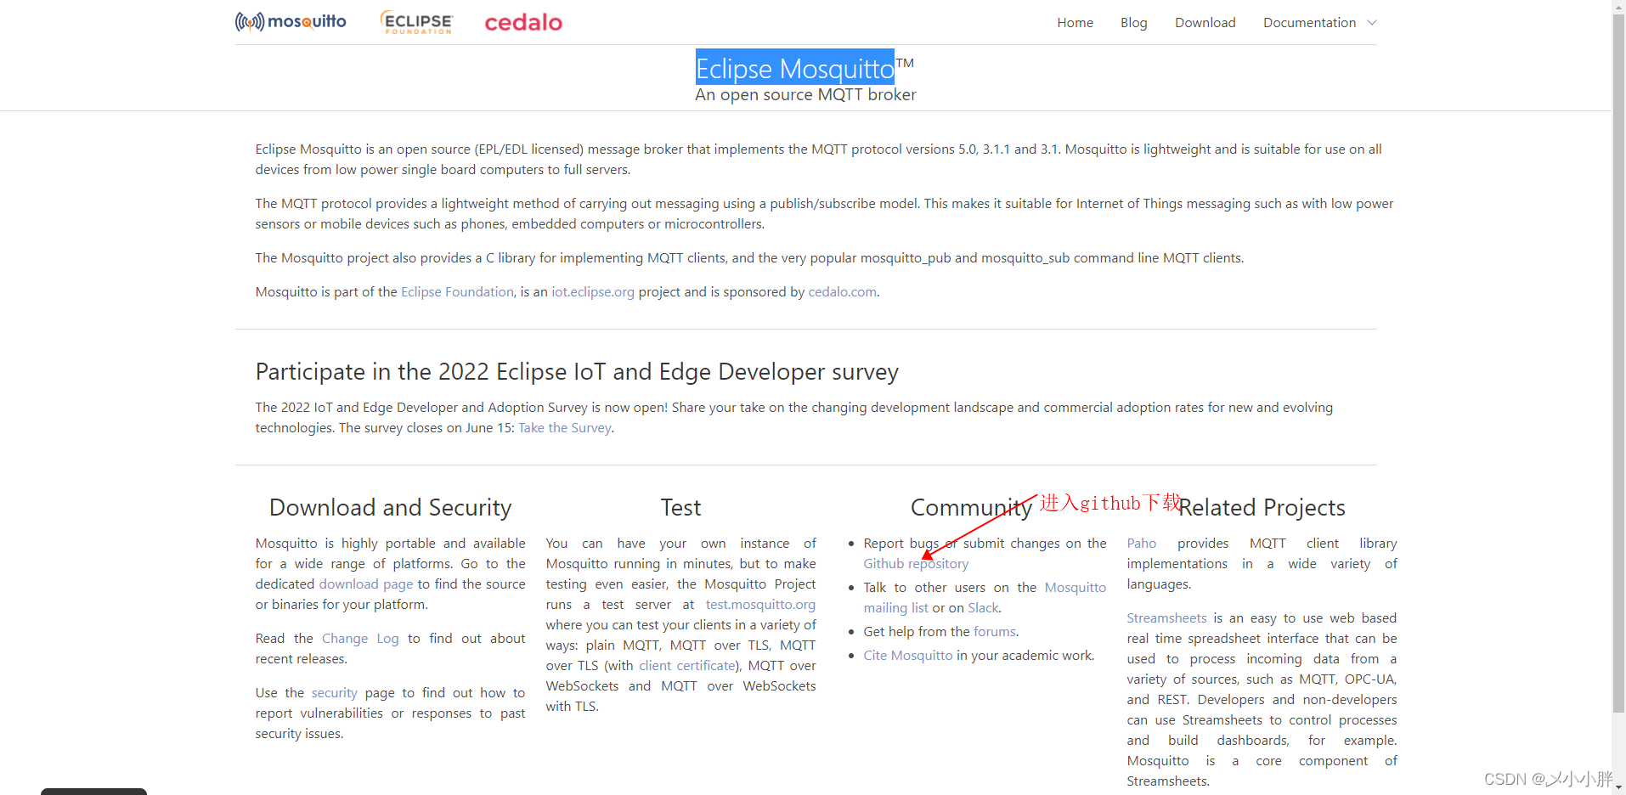Open the client certificate link
Viewport: 1626px width, 795px height.
click(687, 665)
